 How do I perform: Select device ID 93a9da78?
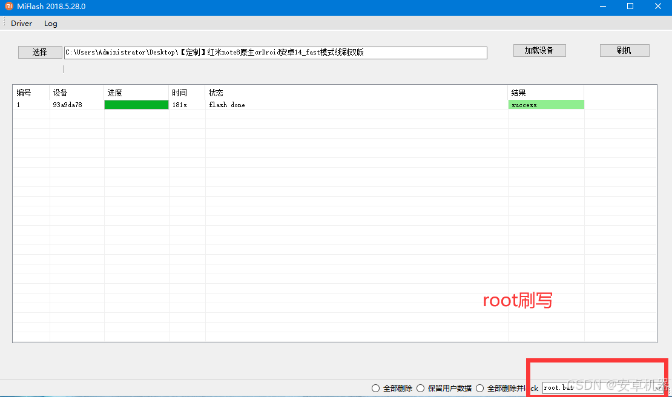tap(67, 105)
